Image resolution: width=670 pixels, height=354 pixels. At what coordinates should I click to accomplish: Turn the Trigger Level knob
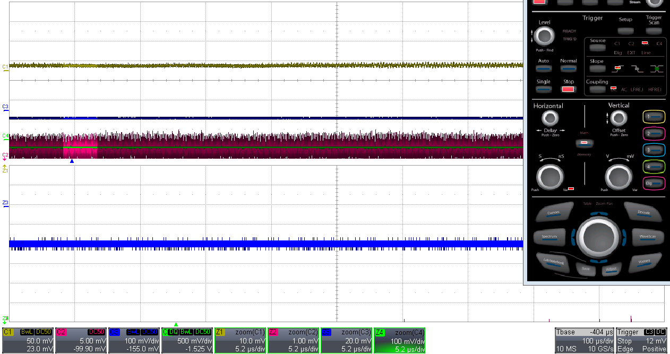pyautogui.click(x=543, y=37)
